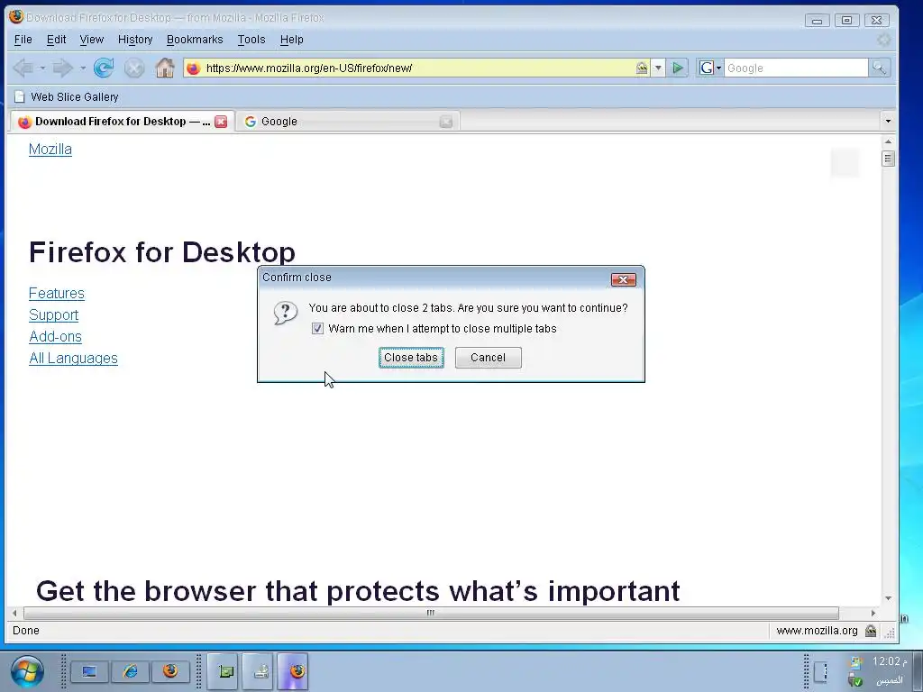
Task: Click status bar security lock icon
Action: click(x=871, y=631)
